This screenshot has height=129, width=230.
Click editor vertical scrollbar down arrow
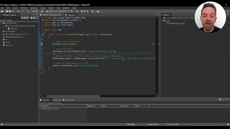pos(157,94)
